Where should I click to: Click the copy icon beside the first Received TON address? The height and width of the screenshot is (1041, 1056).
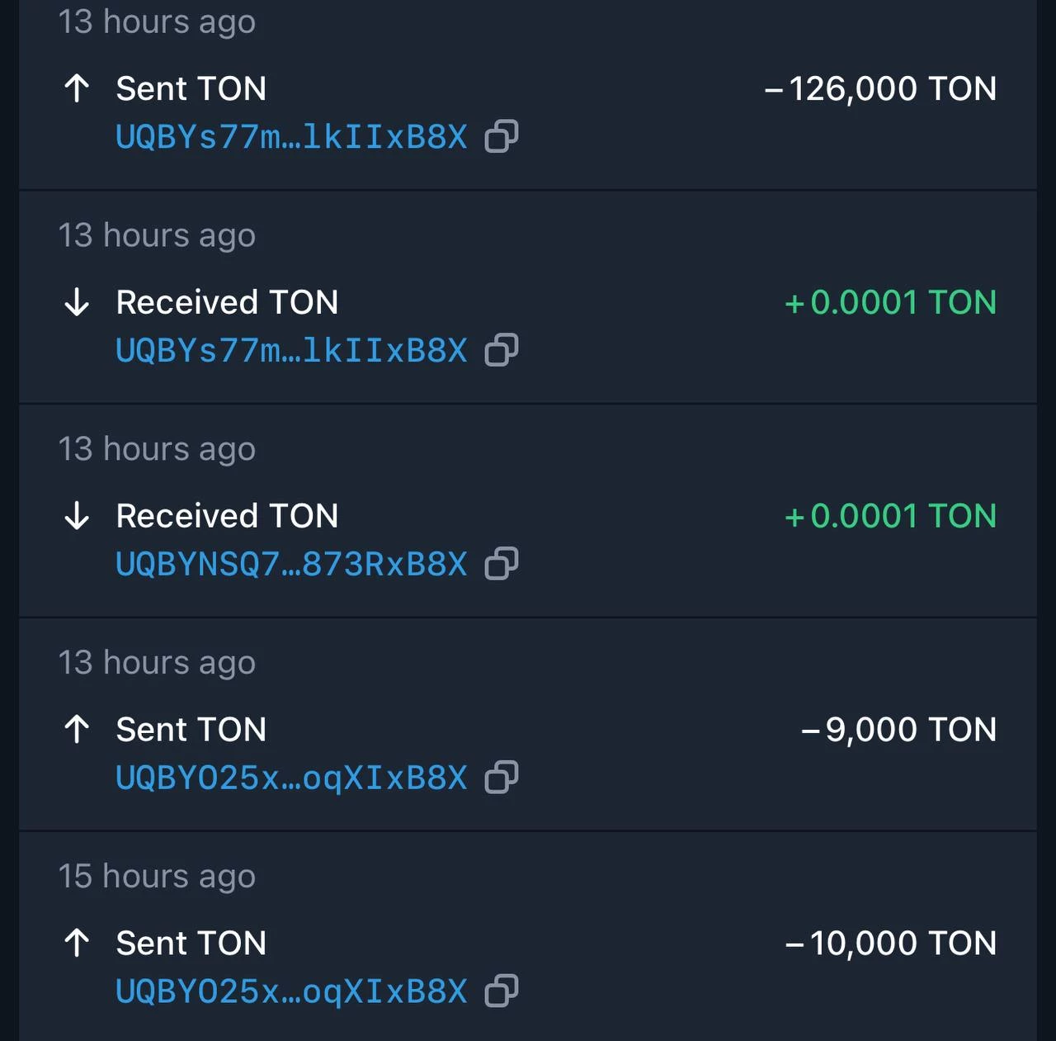click(x=502, y=350)
